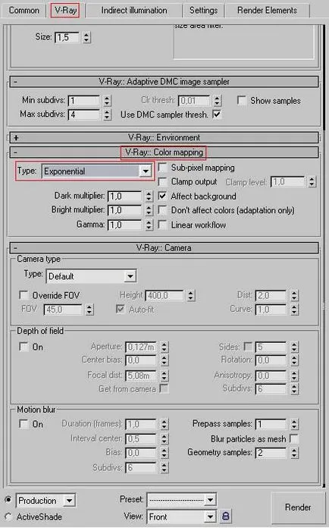The image size is (329, 528).
Task: Enable Show samples checkbox
Action: pos(242,100)
